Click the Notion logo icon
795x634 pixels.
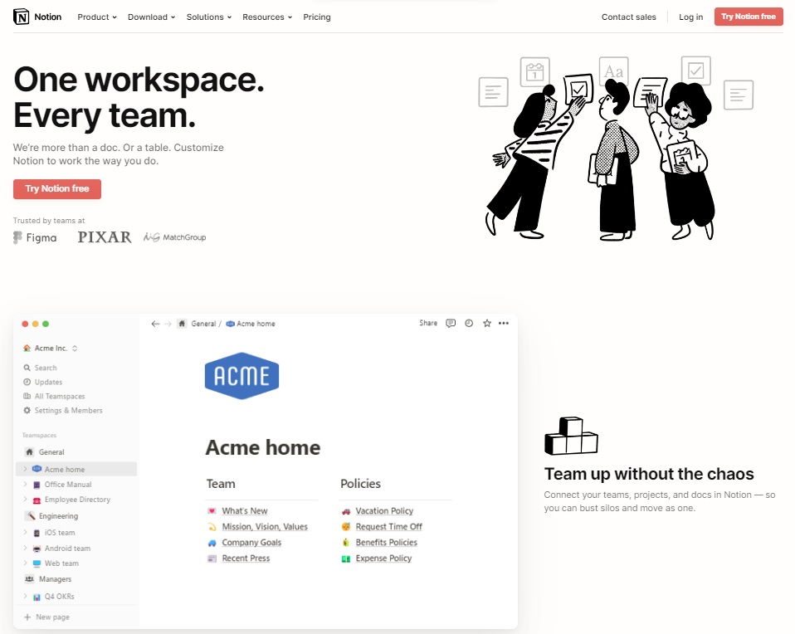coord(22,17)
